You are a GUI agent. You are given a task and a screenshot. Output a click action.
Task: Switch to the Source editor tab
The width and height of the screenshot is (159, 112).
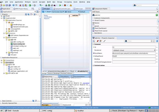(50, 73)
